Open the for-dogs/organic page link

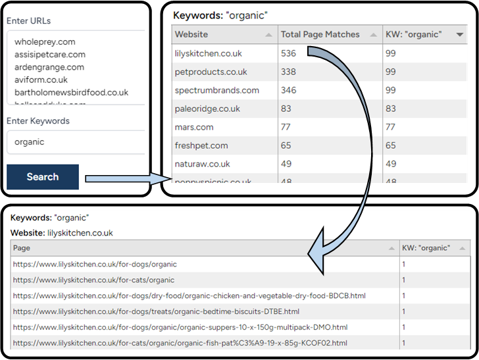pos(95,265)
